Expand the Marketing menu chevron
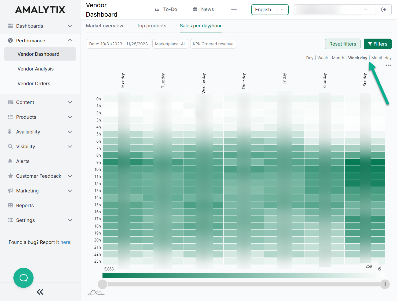This screenshot has width=397, height=301. [x=70, y=191]
